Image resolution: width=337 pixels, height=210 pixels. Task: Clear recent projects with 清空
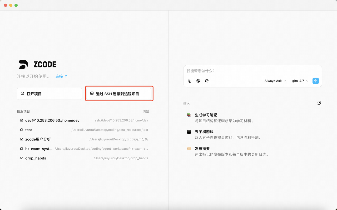pyautogui.click(x=146, y=111)
